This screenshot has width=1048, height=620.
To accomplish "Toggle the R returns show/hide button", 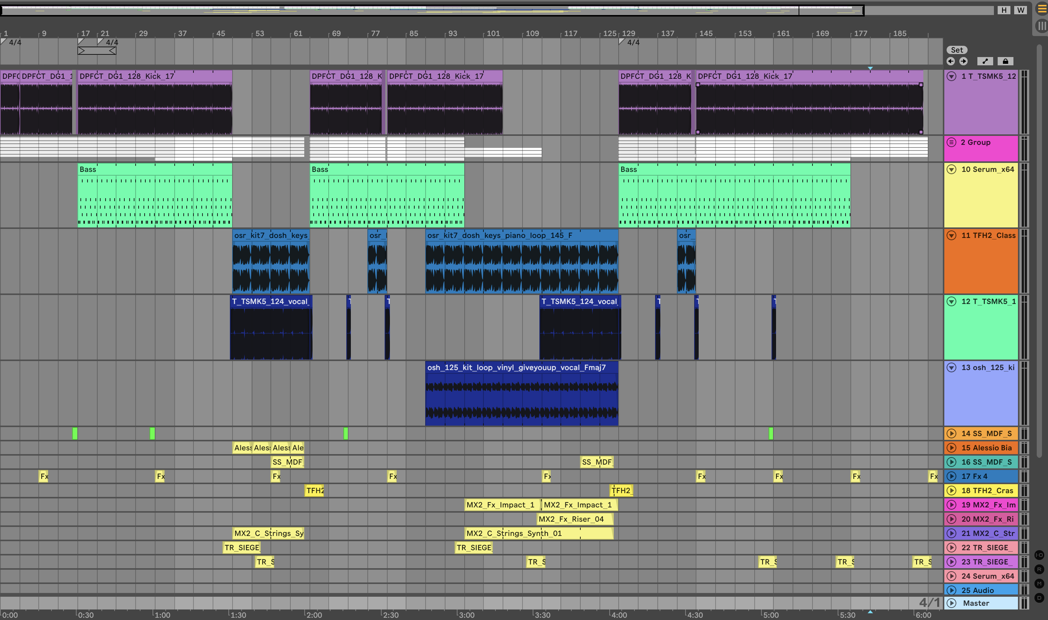I will click(1039, 569).
